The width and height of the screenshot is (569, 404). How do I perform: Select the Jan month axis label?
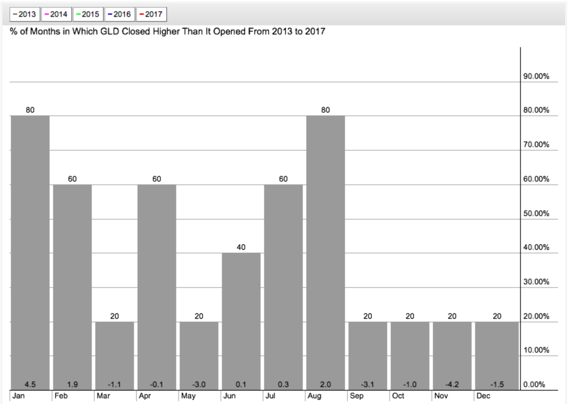[19, 396]
